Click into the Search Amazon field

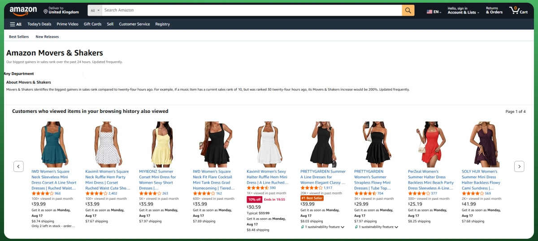(x=252, y=10)
